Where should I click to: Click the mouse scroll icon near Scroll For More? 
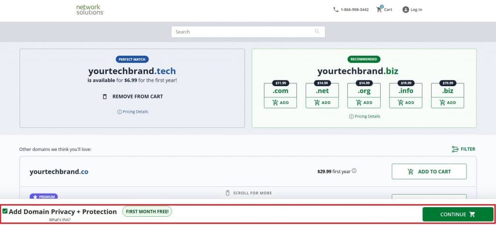[x=228, y=193]
